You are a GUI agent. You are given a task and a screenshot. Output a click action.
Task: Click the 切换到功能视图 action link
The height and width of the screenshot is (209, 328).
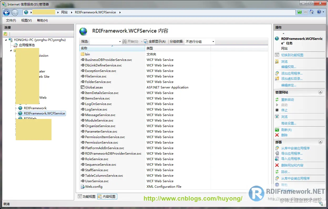(292, 55)
